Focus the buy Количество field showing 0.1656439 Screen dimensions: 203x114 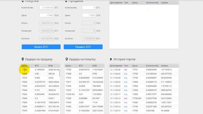pos(47,8)
